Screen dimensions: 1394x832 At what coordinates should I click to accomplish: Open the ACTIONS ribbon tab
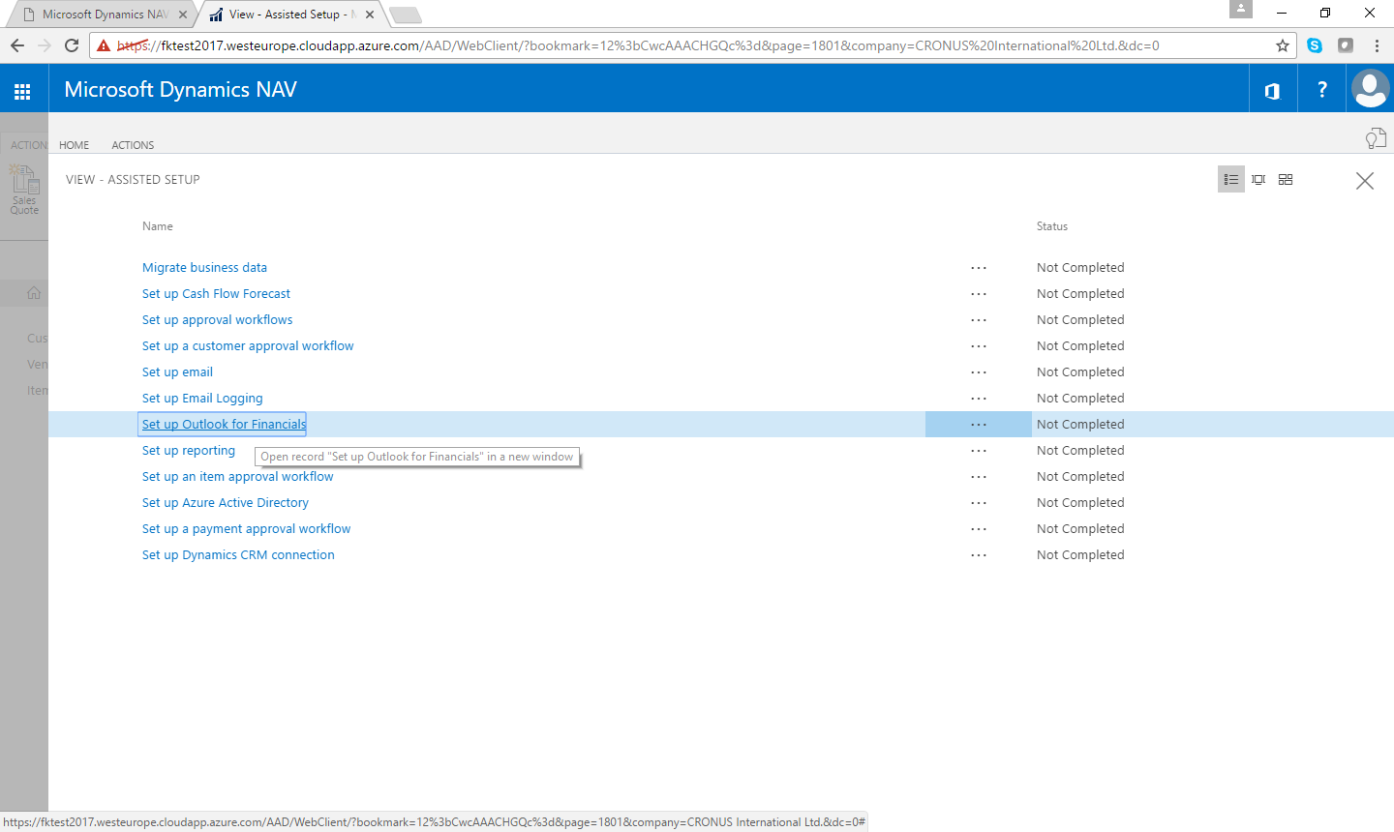[x=133, y=145]
